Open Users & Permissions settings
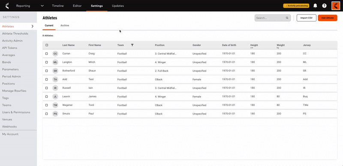 [x=16, y=112]
